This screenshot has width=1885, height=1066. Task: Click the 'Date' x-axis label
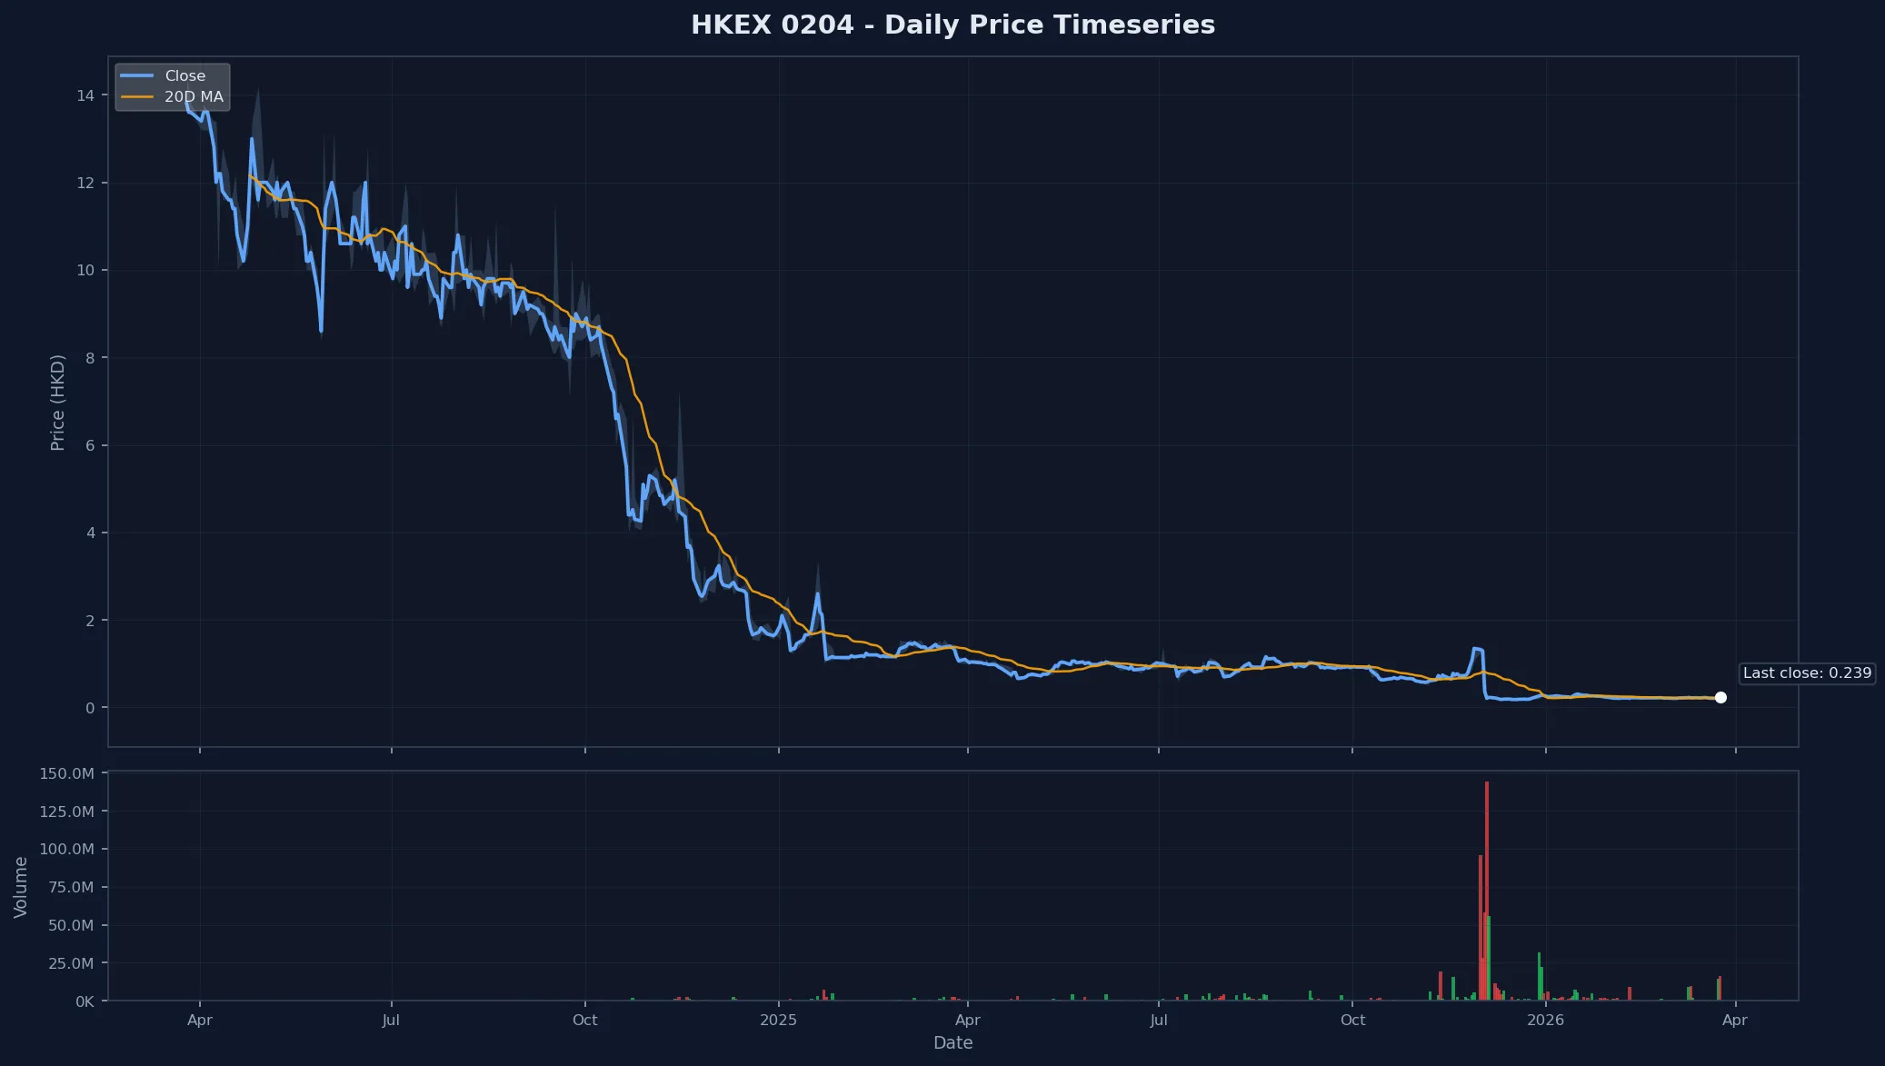click(x=953, y=1042)
